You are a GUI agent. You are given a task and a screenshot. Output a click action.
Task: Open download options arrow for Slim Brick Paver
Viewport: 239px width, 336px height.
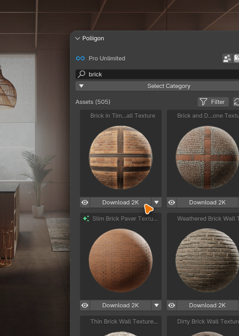(156, 305)
